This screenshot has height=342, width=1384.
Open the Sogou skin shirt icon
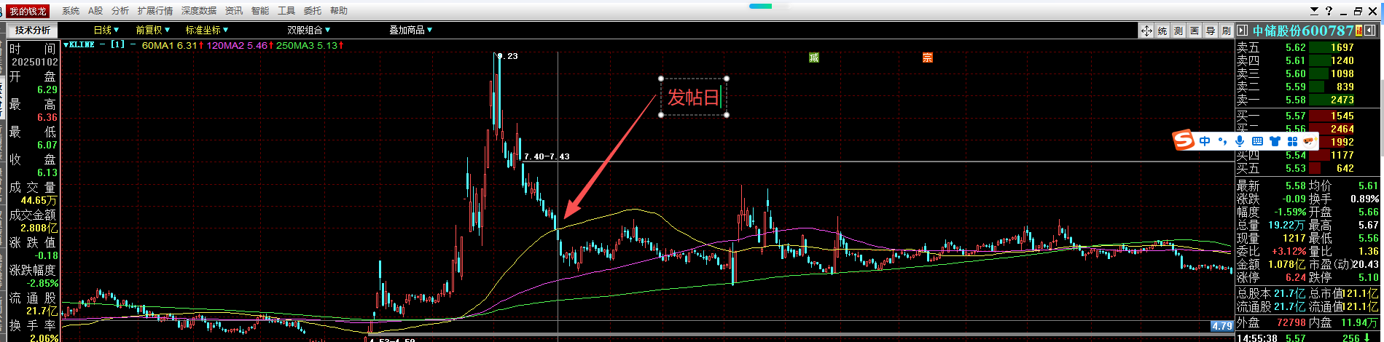(1275, 140)
